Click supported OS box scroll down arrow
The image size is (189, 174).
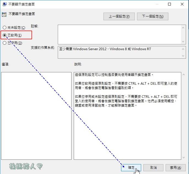183,56
